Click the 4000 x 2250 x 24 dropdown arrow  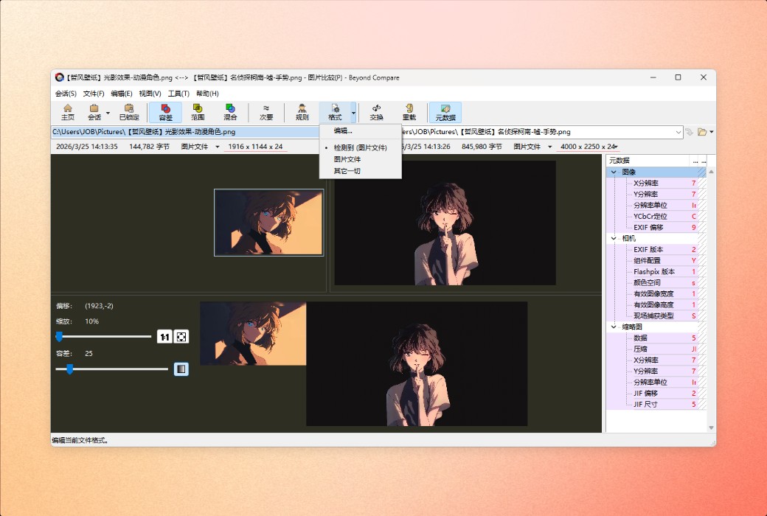tap(617, 147)
